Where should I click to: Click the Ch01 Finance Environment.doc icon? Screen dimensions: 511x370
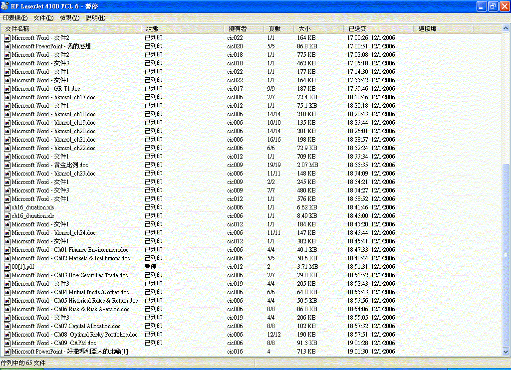pyautogui.click(x=7, y=250)
